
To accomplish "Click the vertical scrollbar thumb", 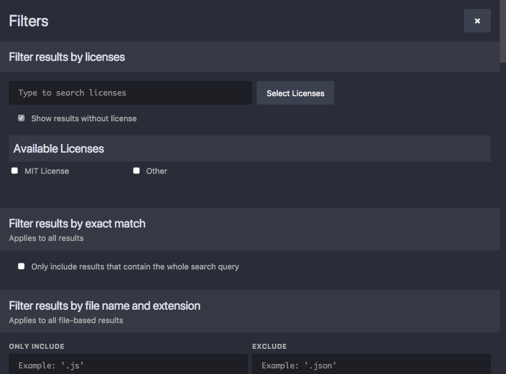I will (503, 31).
